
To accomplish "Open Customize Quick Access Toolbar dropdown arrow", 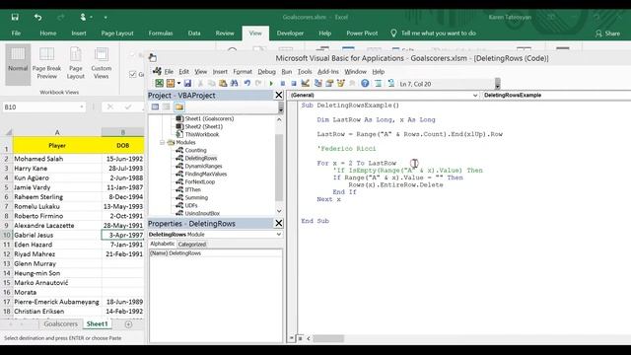I will [105, 18].
